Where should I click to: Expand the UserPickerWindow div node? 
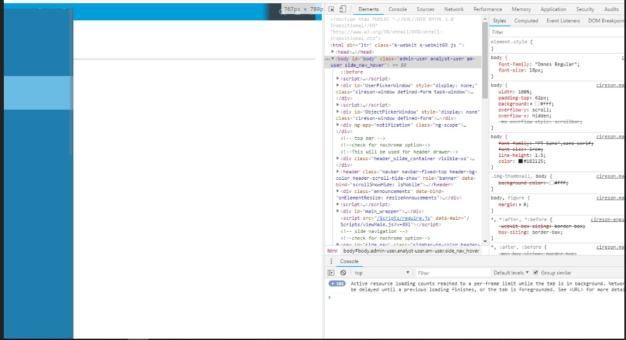pyautogui.click(x=338, y=85)
